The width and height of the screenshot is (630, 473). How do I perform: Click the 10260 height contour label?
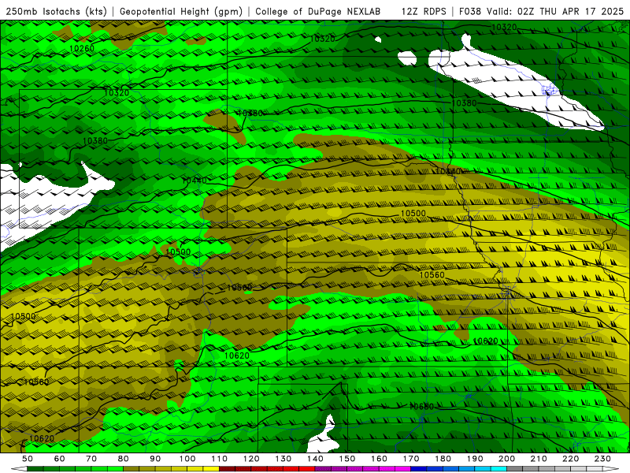(82, 48)
